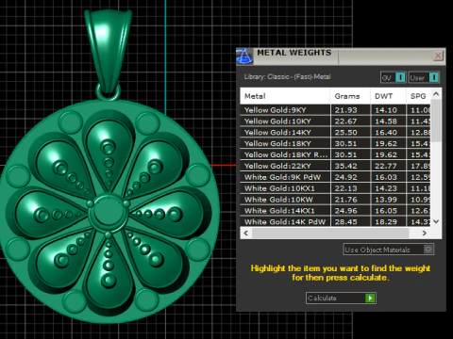Select the round pendant center bead
The width and height of the screenshot is (453, 339).
(x=108, y=213)
